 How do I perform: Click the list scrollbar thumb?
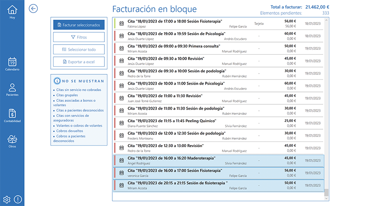pos(326,193)
